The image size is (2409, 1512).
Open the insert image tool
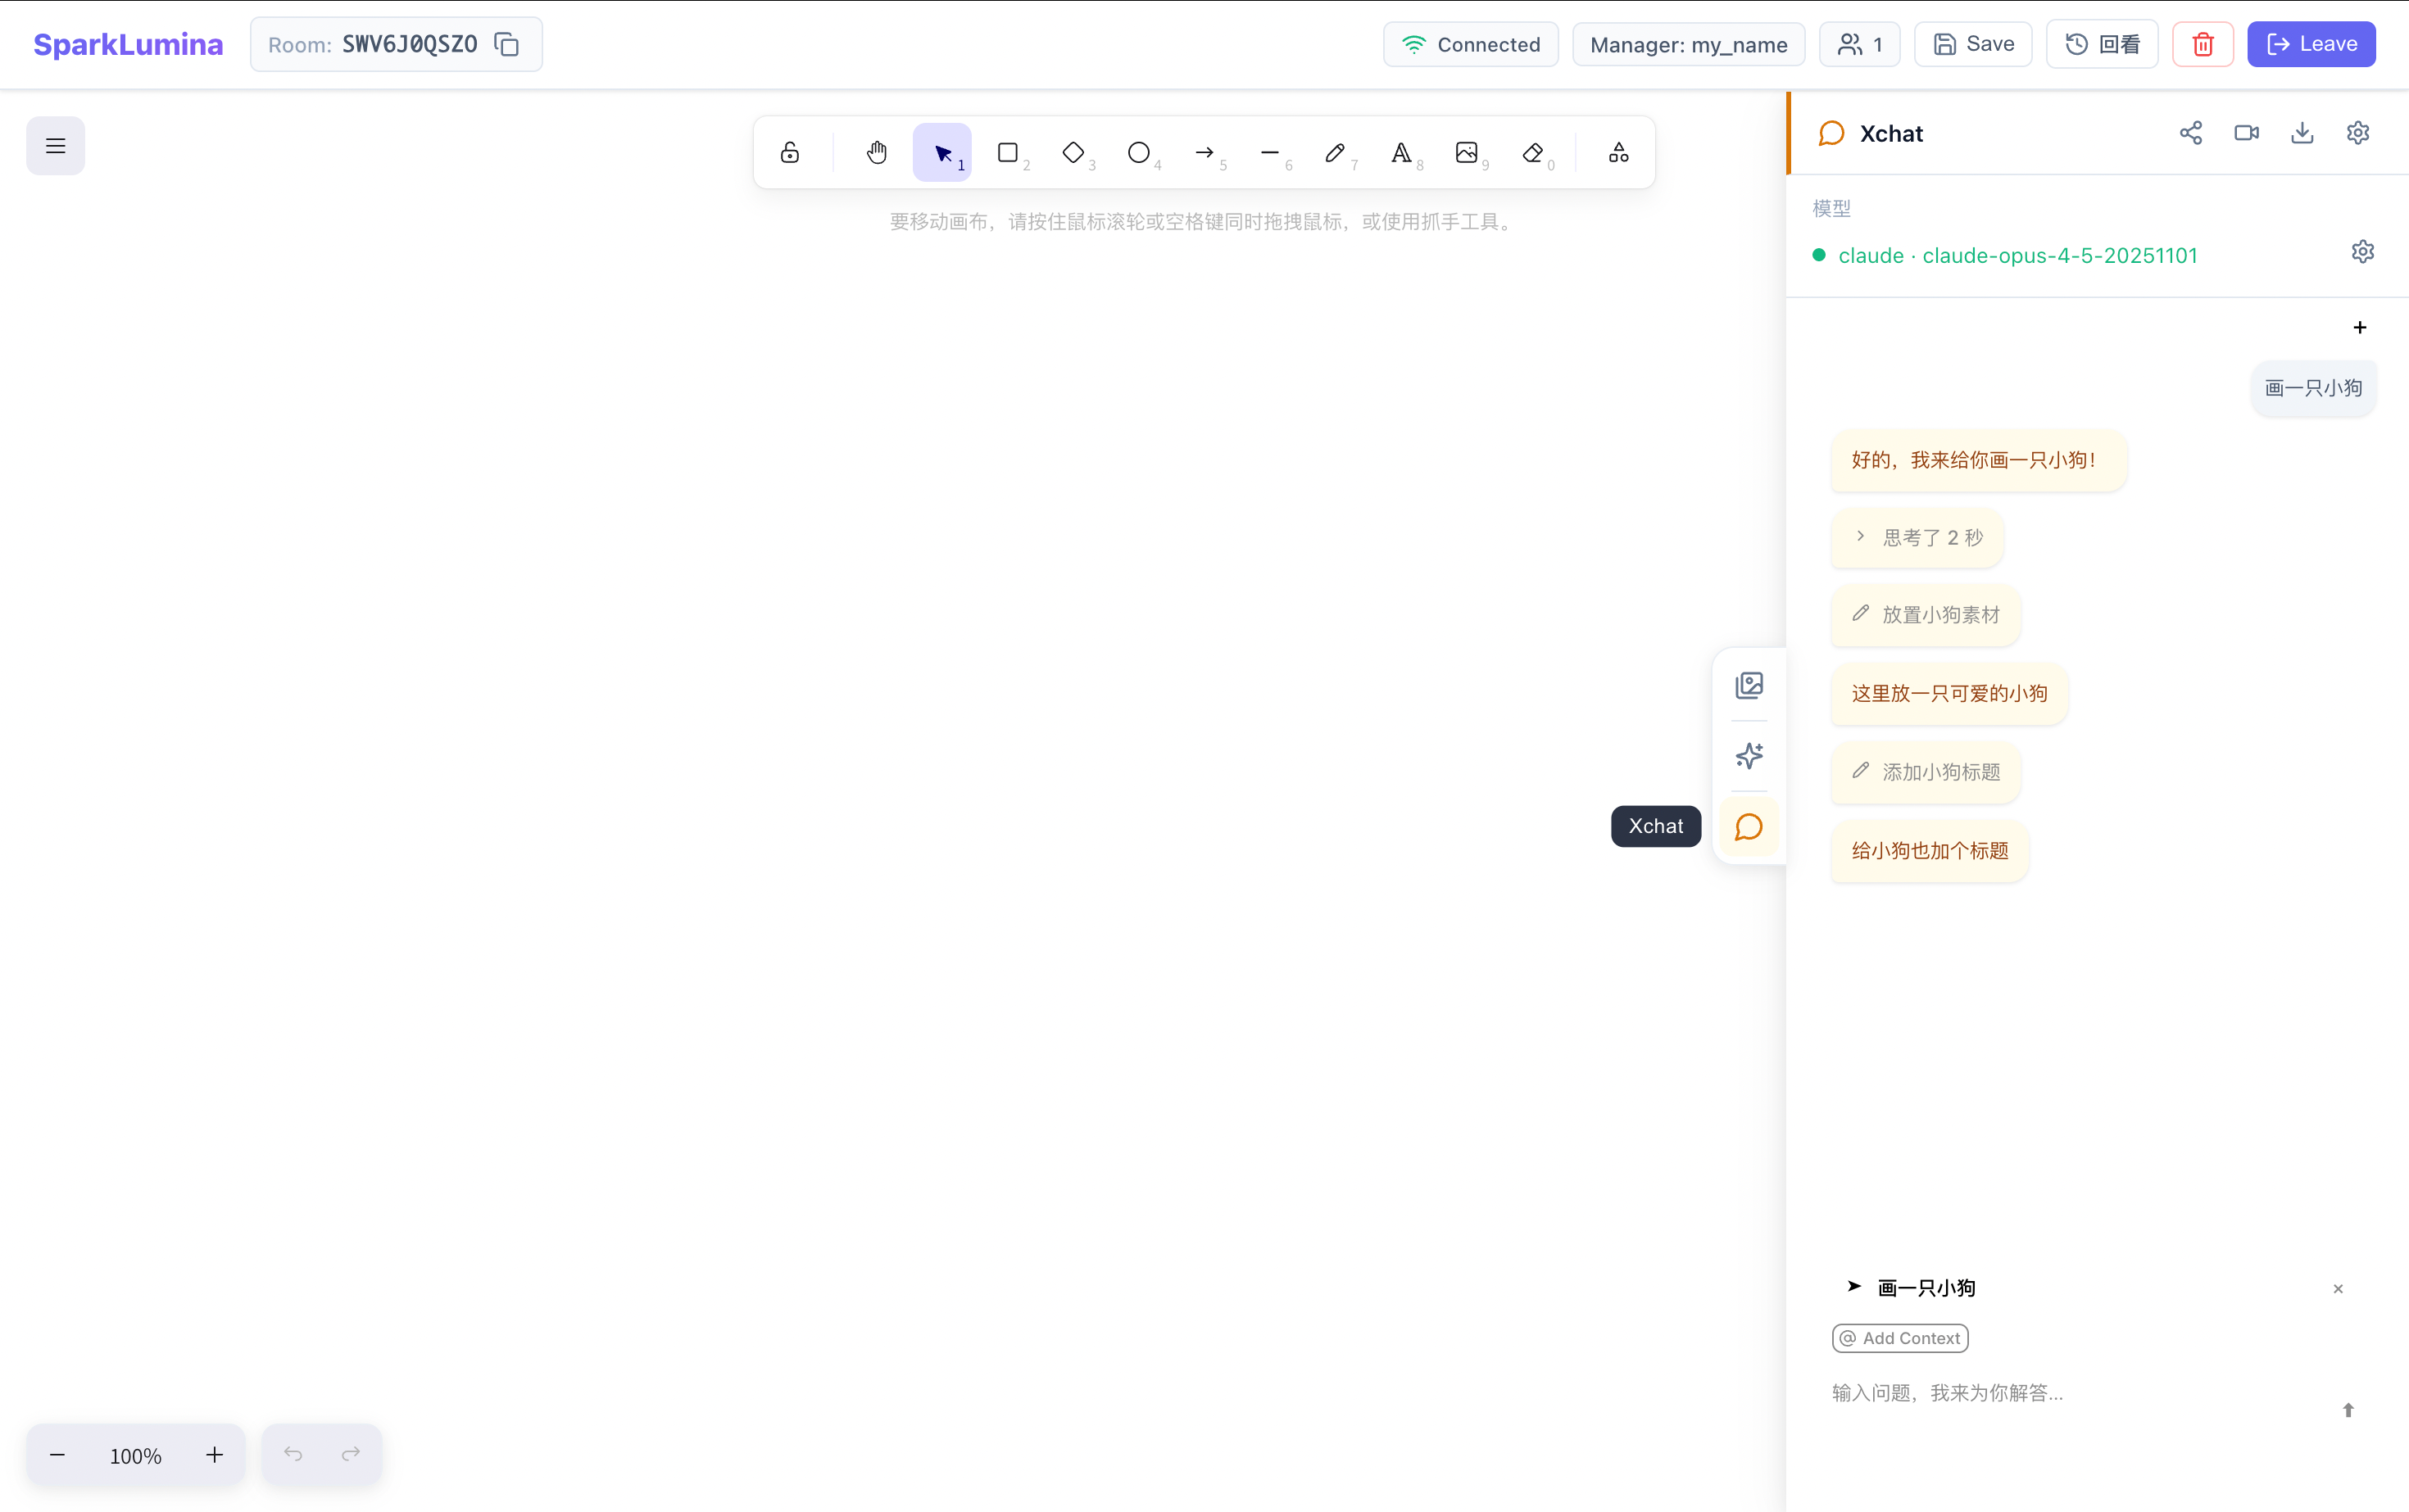1467,152
